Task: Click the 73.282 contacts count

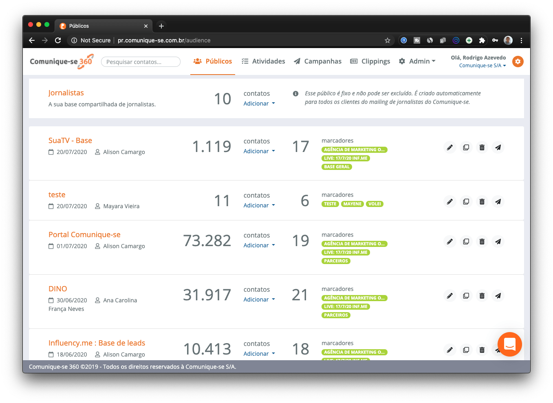Action: tap(207, 241)
